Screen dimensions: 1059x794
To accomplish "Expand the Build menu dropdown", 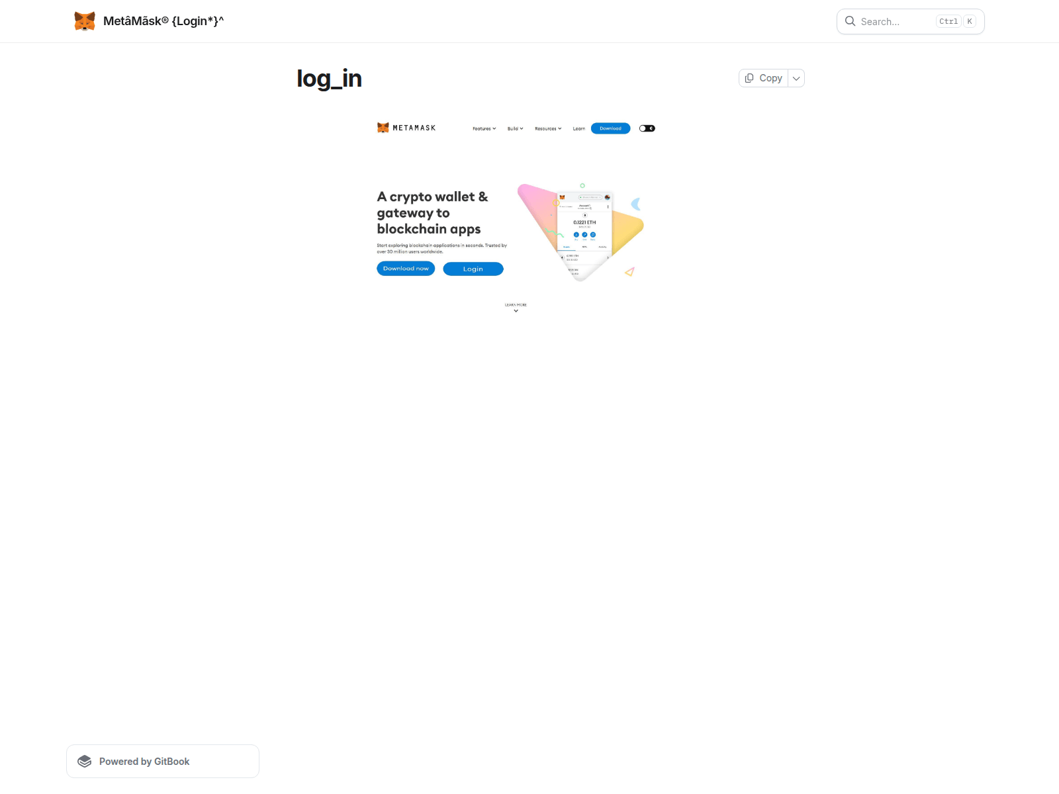I will 515,128.
